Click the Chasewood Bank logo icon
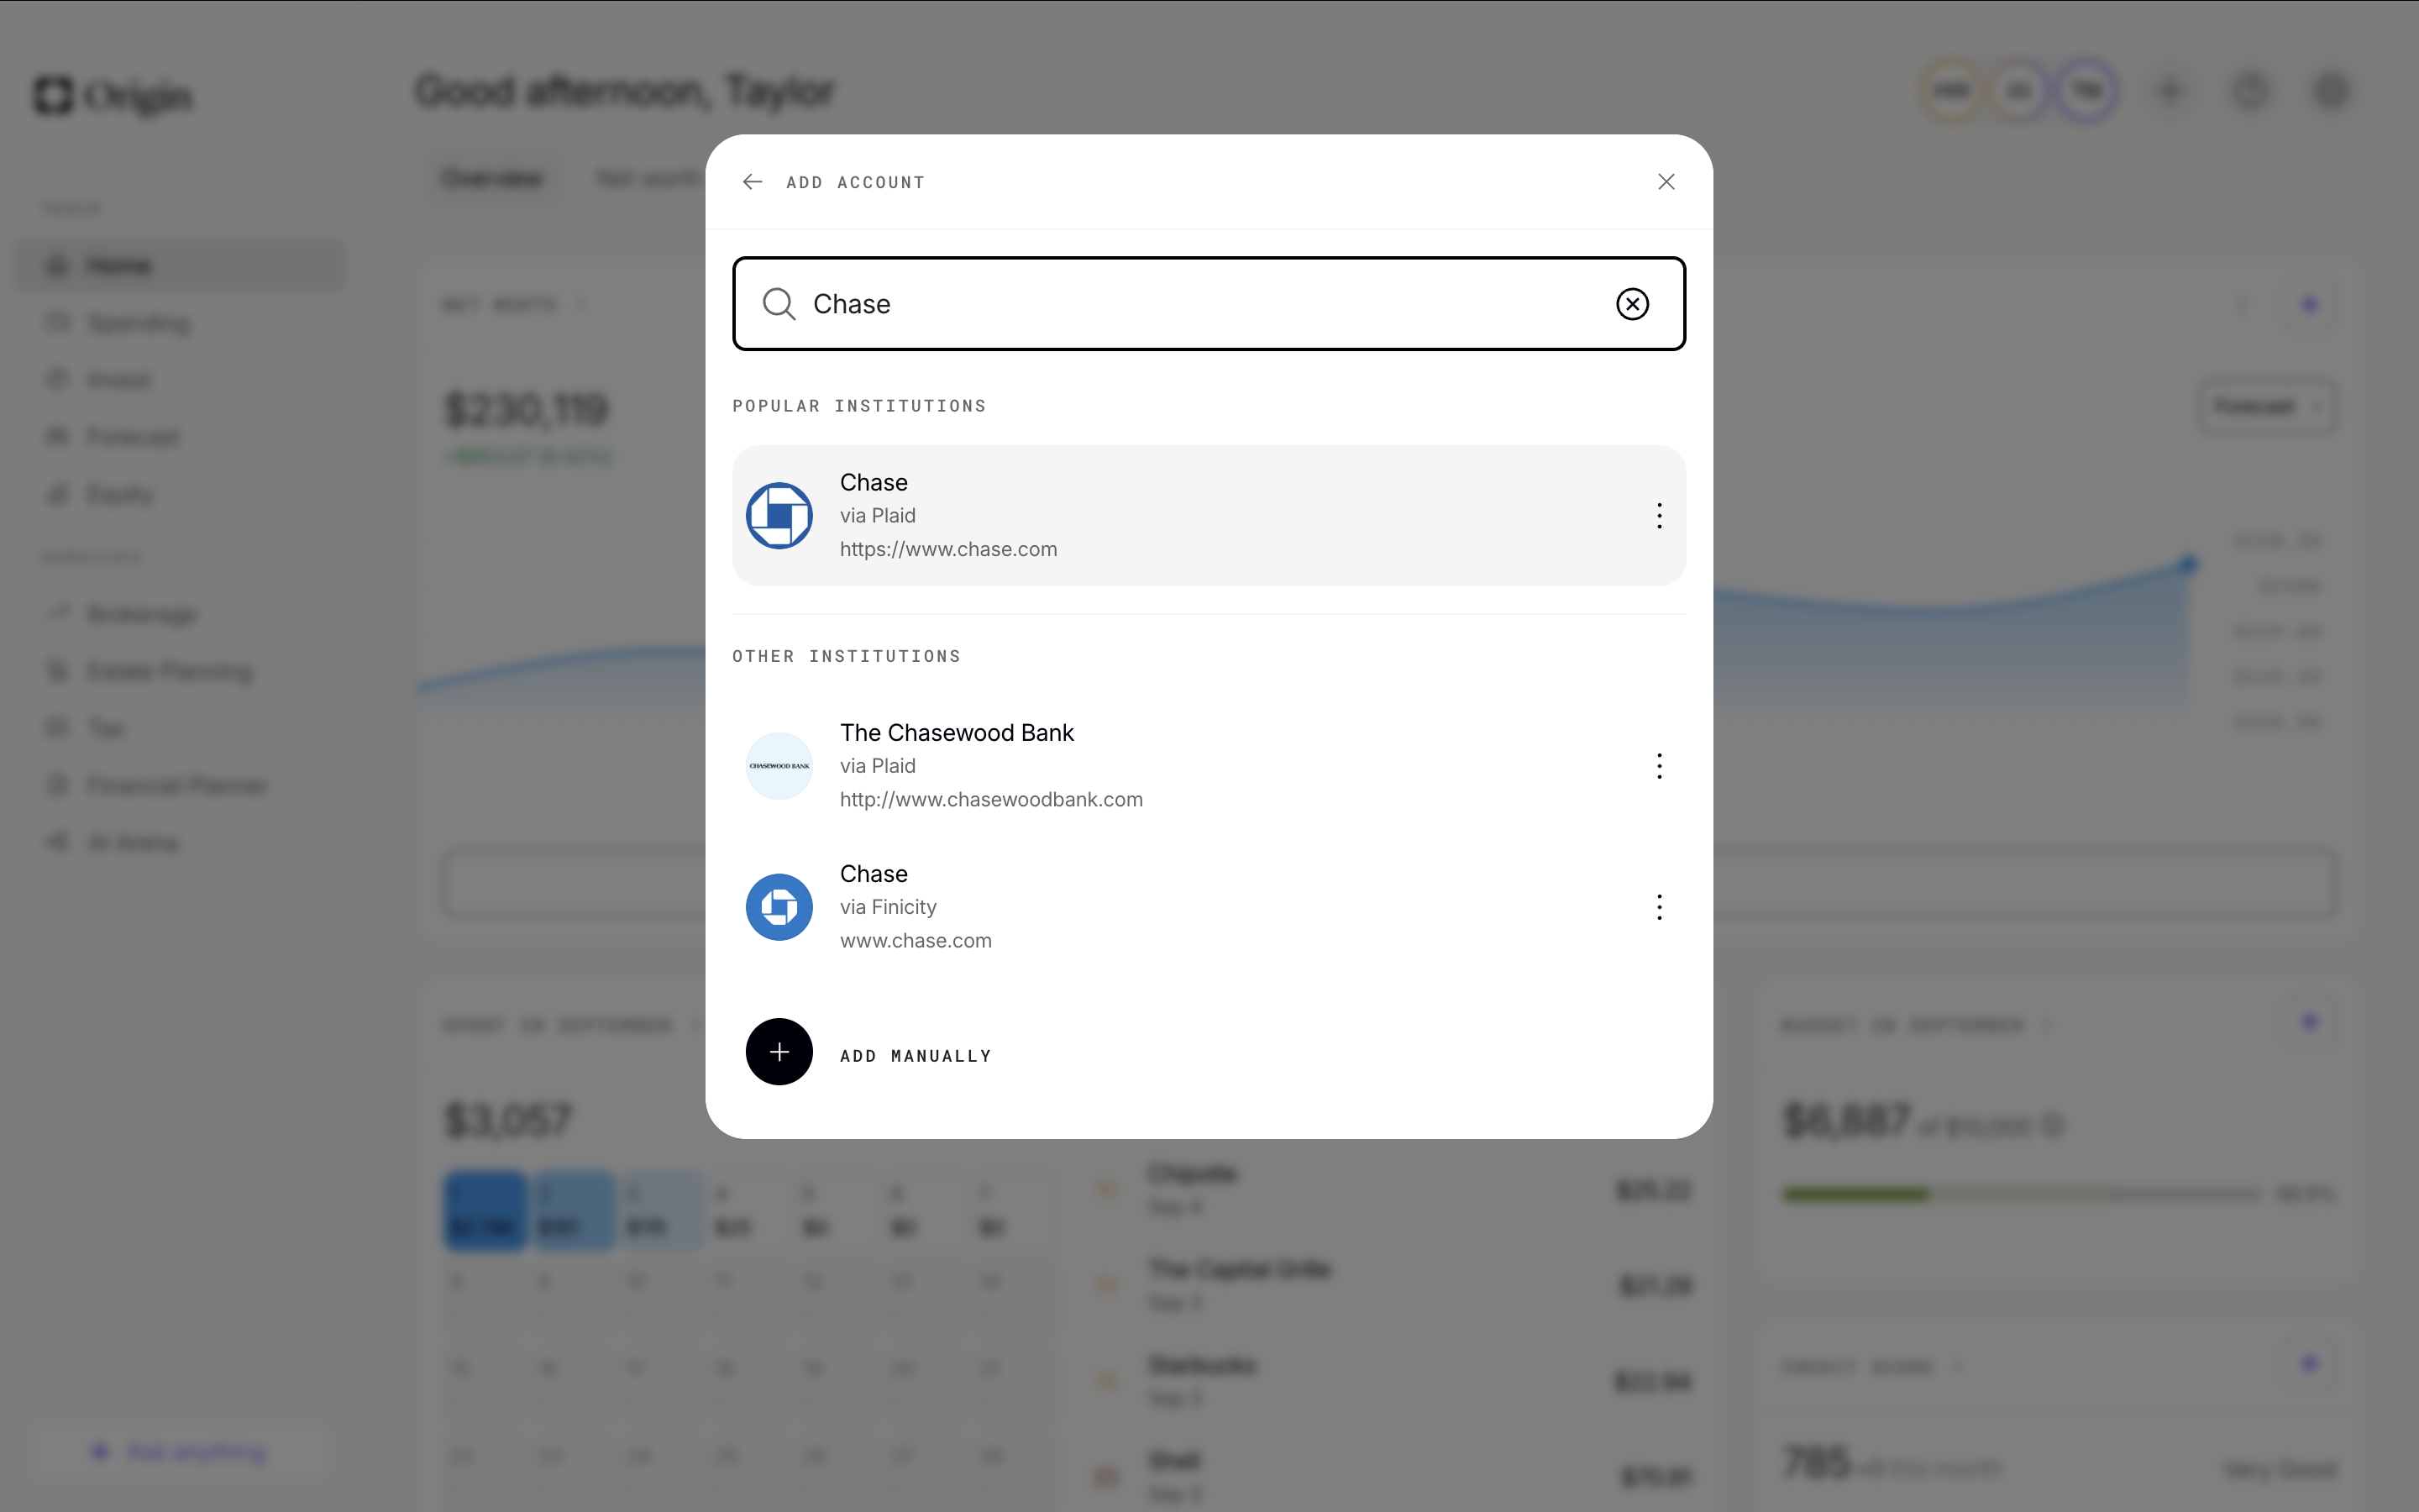Viewport: 2419px width, 1512px height. coord(779,766)
